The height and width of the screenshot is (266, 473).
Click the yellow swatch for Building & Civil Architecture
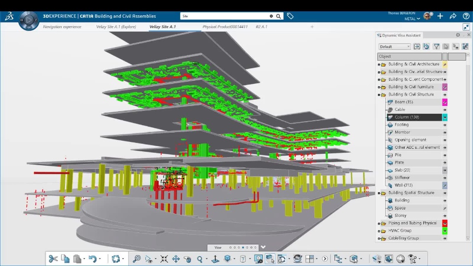click(444, 64)
